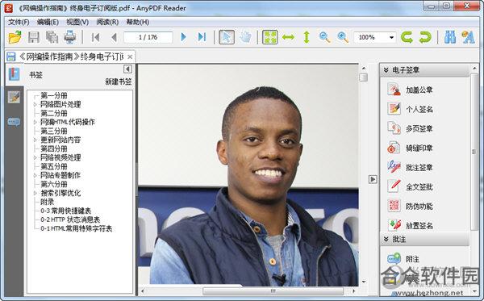Image resolution: width=484 pixels, height=301 pixels.
Task: Rotate the page clockwise
Action: [425, 37]
